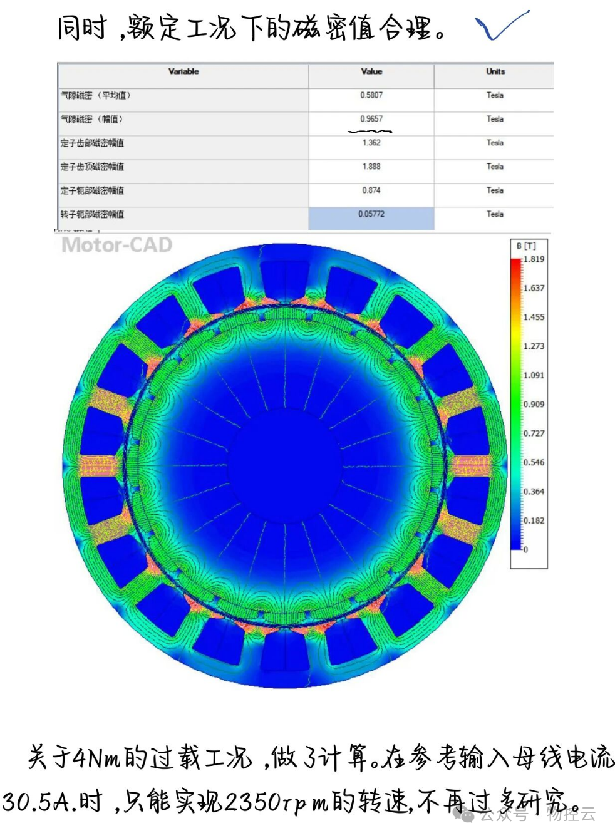The image size is (615, 838).
Task: Click the 转子轭部磁密幅值 row label
Action: pos(92,215)
